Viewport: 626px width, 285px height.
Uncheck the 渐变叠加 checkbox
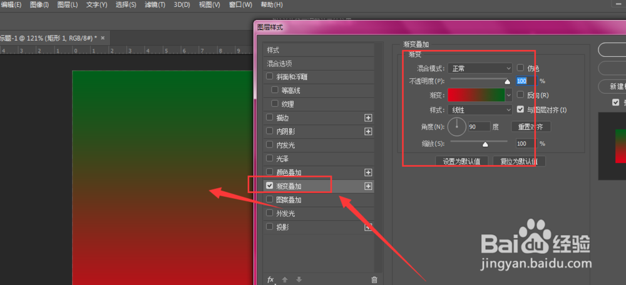point(269,186)
